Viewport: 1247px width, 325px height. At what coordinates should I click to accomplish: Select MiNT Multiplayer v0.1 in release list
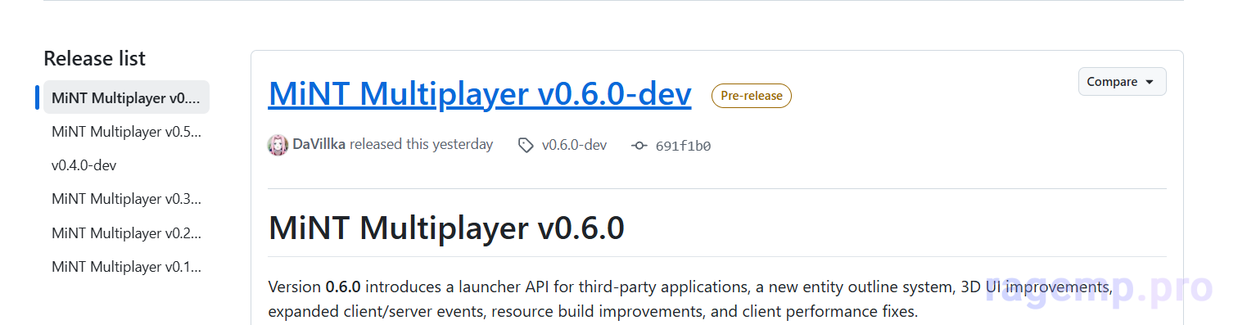(x=126, y=266)
